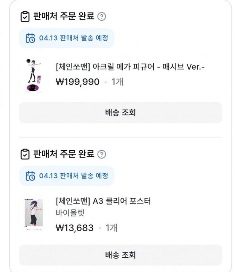This screenshot has height=272, width=241.
Task: Click the clipboard check icon above the A3 poster order
Action: (25, 154)
